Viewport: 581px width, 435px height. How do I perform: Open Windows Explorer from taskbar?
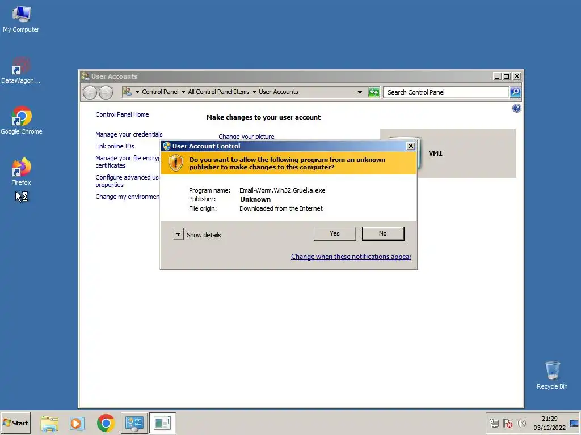[49, 423]
